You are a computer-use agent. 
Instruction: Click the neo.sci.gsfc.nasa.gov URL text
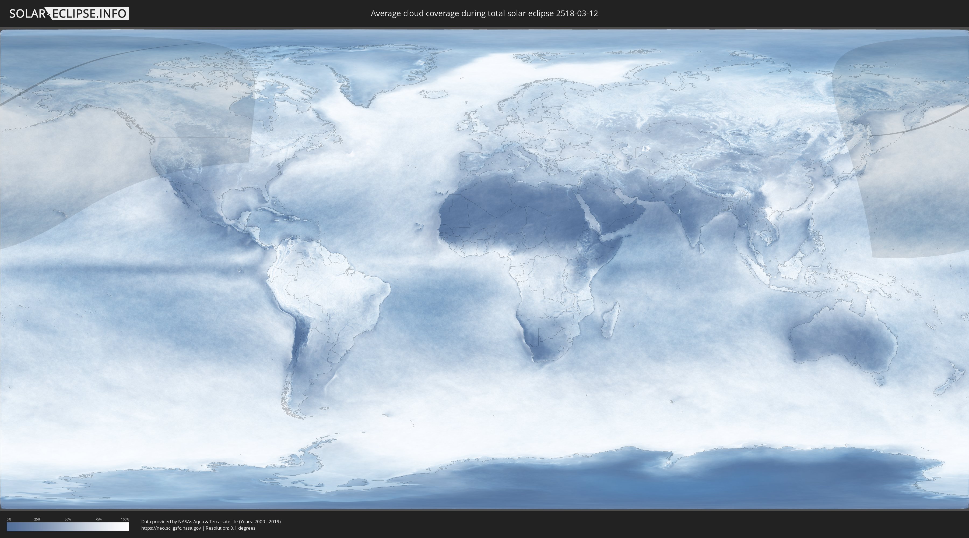point(171,528)
